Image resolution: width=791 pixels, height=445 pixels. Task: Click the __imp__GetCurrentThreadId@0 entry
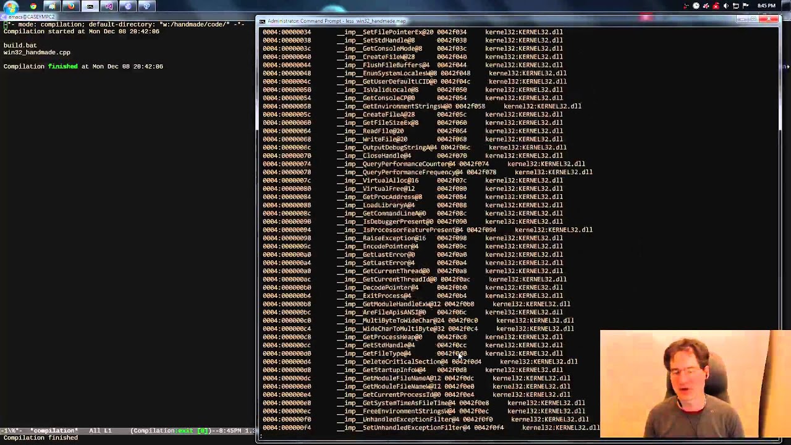tap(387, 279)
